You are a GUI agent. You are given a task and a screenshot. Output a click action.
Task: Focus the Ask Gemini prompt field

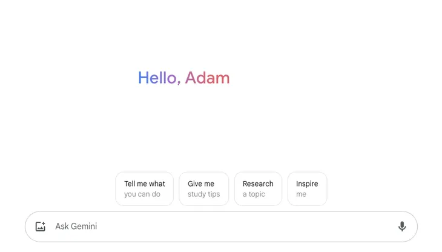click(218, 227)
